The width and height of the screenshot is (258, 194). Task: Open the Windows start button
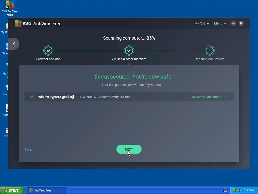(x=12, y=190)
